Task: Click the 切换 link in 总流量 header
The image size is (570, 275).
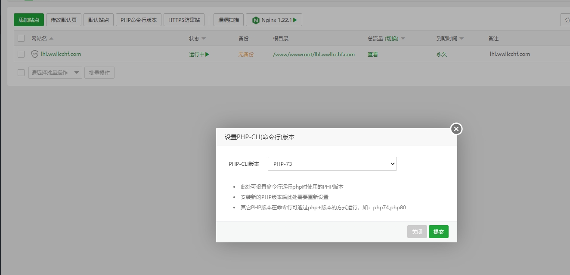Action: (391, 39)
